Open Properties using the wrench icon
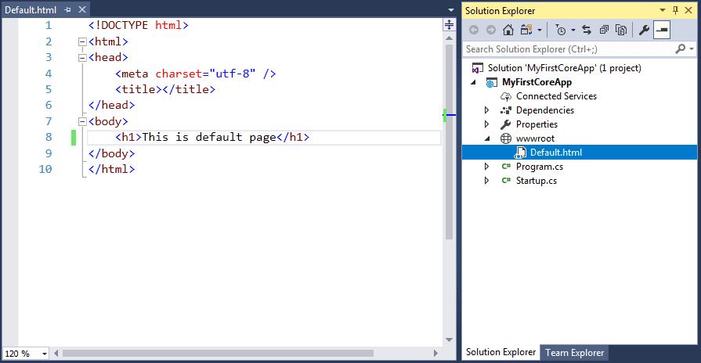701x363 pixels. pos(645,30)
